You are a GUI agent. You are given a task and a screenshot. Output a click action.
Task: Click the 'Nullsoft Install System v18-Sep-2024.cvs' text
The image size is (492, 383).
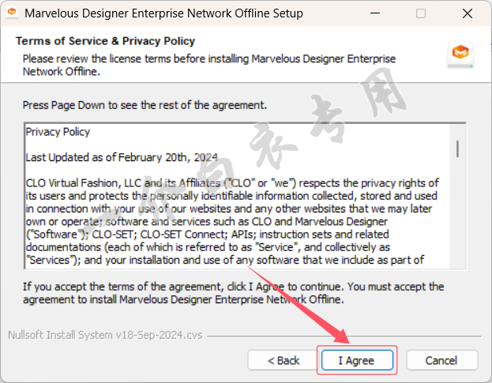pos(105,335)
